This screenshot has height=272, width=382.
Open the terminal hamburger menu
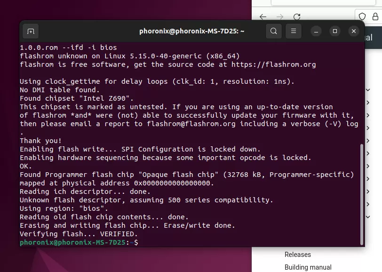coord(294,31)
